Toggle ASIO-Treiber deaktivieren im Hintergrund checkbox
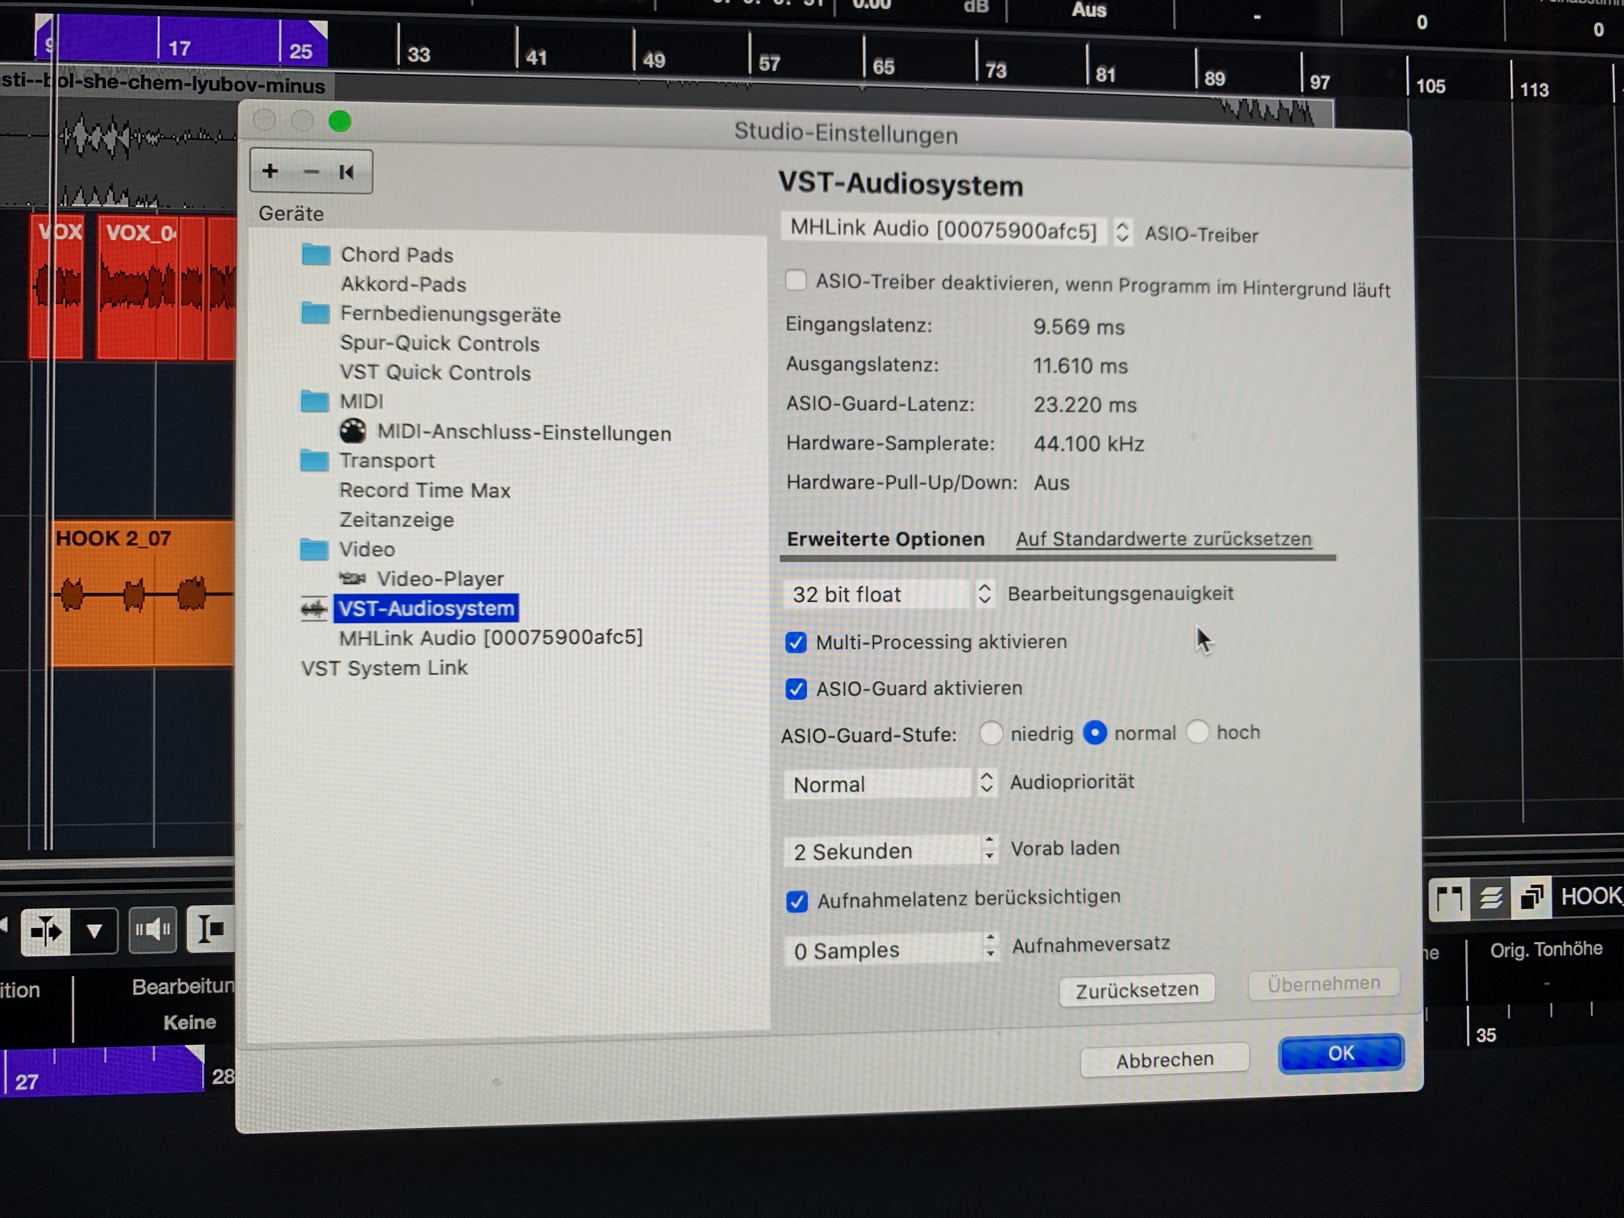 [796, 280]
